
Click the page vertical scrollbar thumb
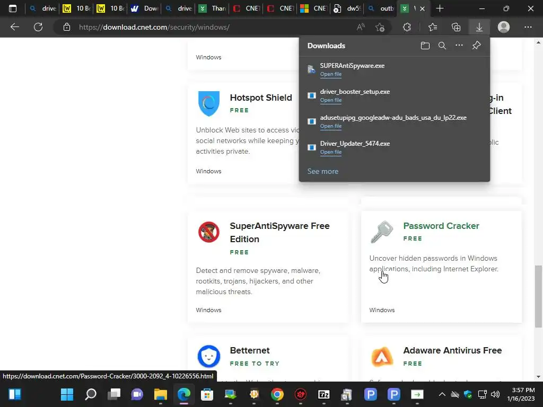coord(538,296)
